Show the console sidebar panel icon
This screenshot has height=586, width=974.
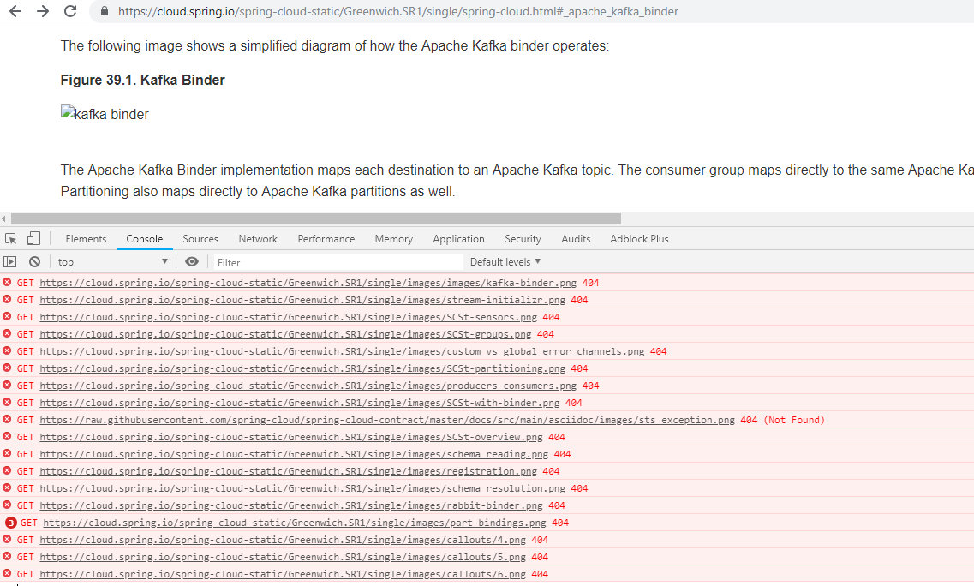tap(10, 261)
